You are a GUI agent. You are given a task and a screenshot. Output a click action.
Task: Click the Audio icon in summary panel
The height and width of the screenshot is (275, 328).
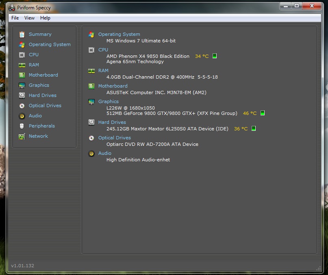pyautogui.click(x=91, y=154)
